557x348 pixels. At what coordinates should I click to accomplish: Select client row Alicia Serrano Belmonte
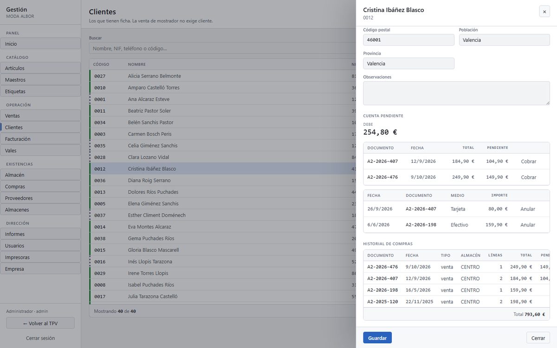[223, 76]
